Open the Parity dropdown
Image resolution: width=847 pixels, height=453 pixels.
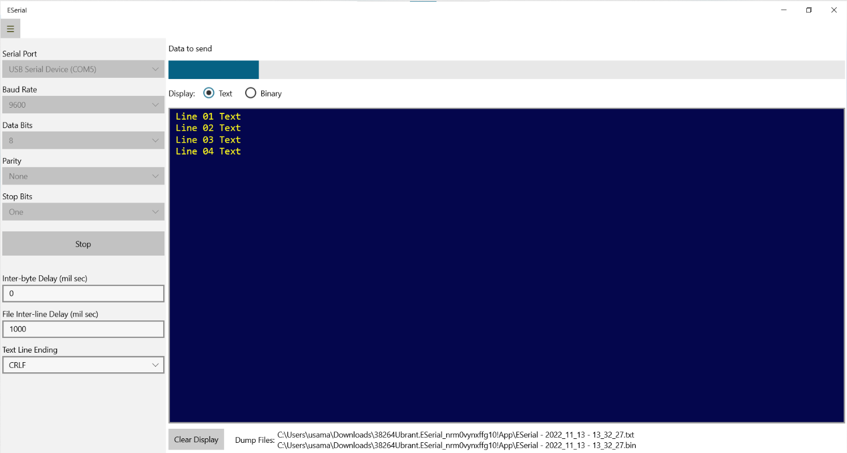83,176
